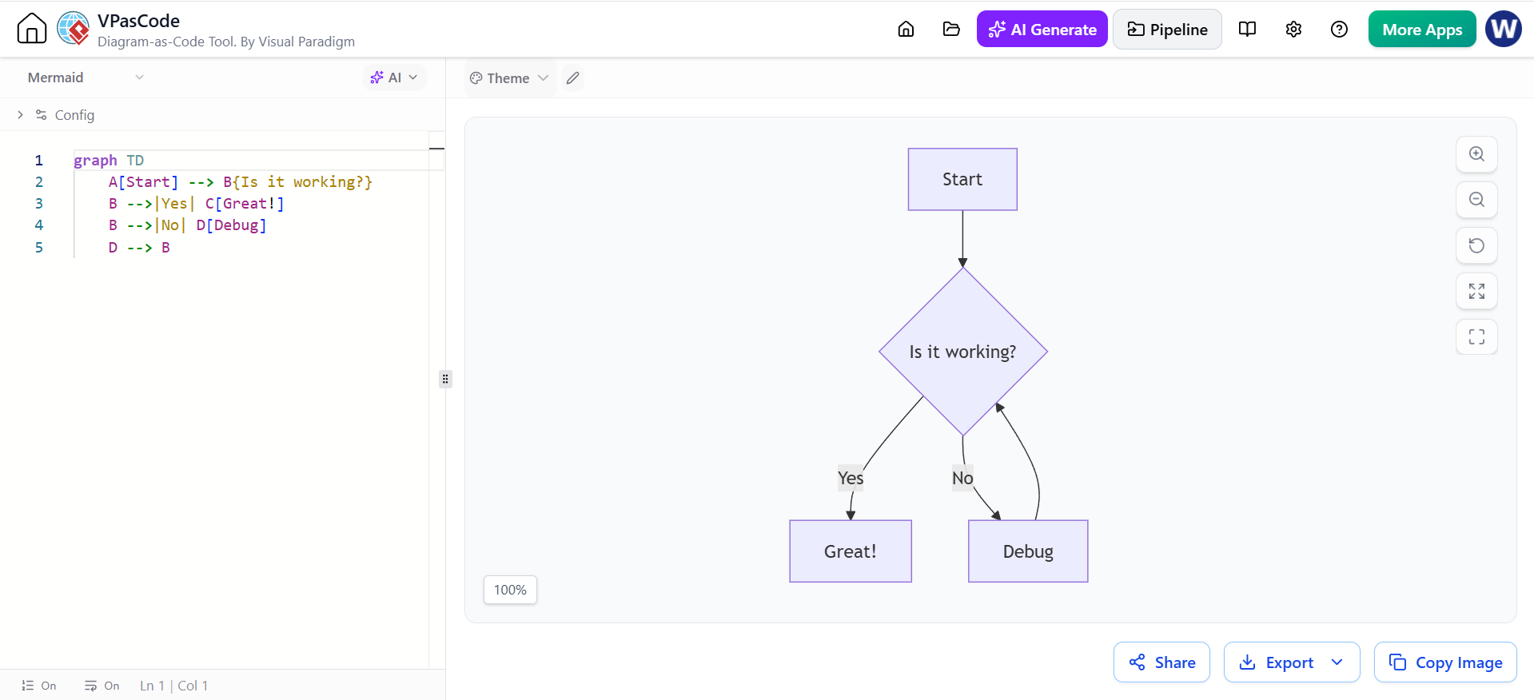Toggle word wrap On in status bar
Image resolution: width=1534 pixels, height=700 pixels.
(x=102, y=686)
